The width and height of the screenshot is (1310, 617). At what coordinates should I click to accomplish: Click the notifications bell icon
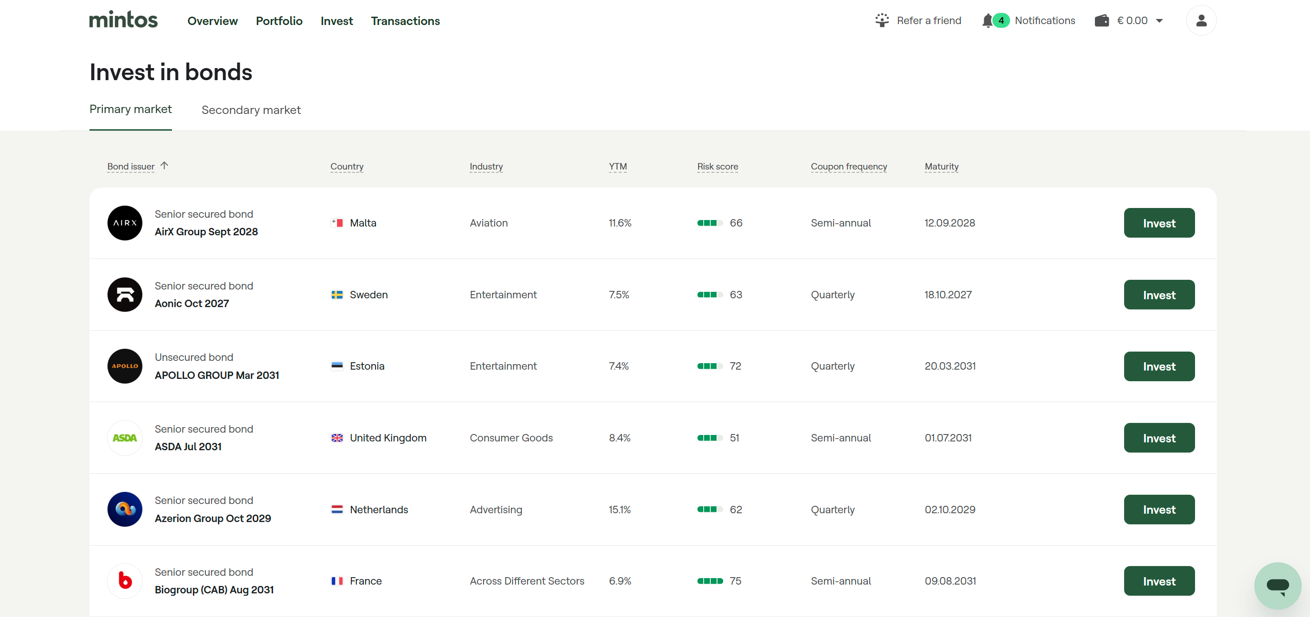click(x=987, y=21)
